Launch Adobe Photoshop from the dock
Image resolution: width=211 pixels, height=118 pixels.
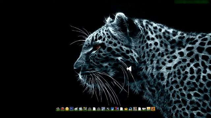[x=72, y=109]
